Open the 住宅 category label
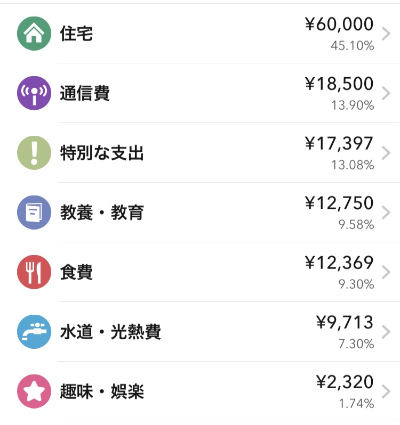Viewport: 400px width, 425px height. [76, 34]
